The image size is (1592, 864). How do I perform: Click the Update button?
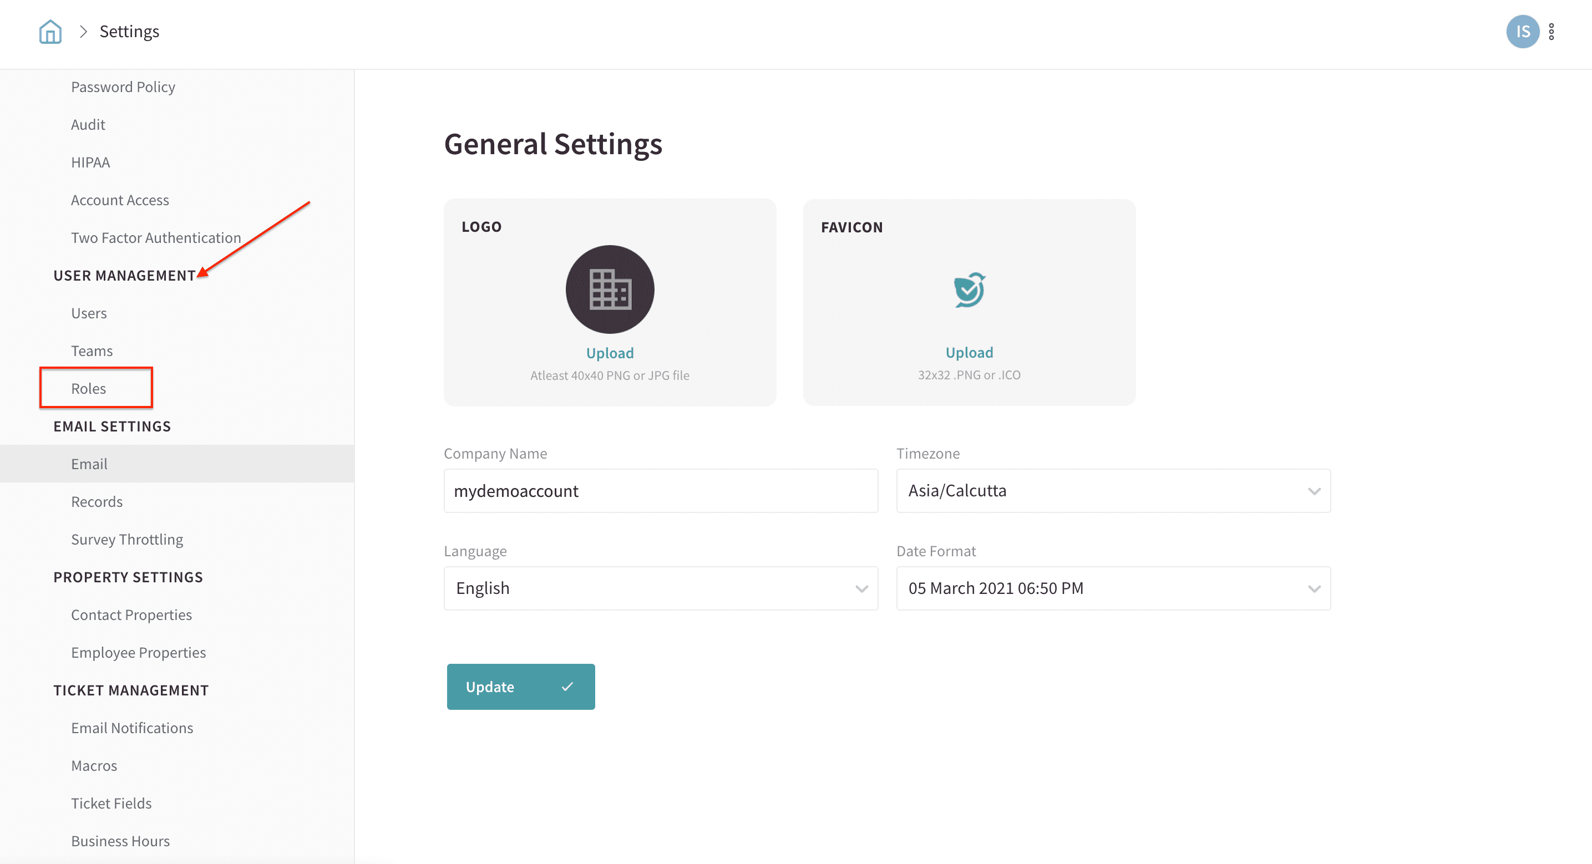(520, 687)
